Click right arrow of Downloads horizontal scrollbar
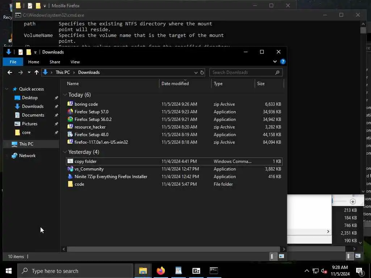Viewport: 371px width, 278px height. (x=284, y=249)
